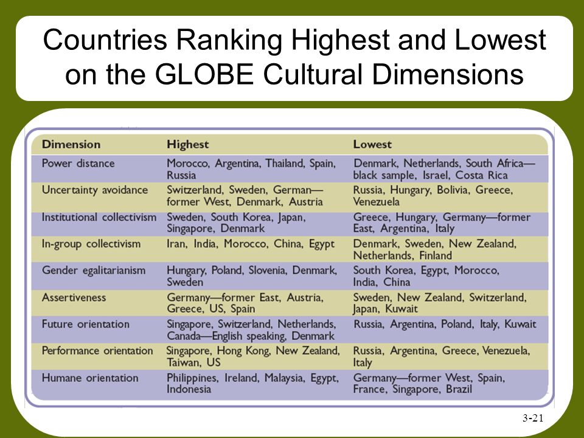Select the cell starting 'Singapore, Hong Kong, New Zealand'
This screenshot has height=438, width=584.
[x=253, y=357]
